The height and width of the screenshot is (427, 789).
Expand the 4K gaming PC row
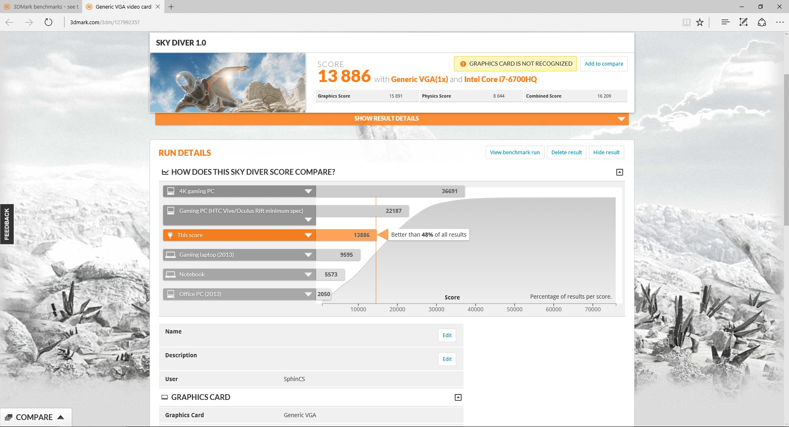point(308,191)
